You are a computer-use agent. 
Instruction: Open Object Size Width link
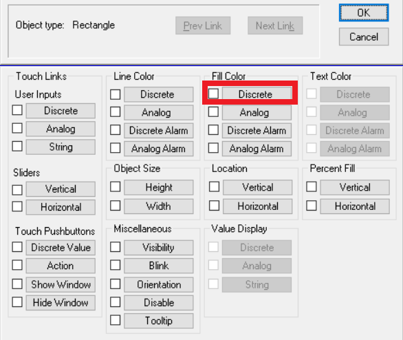[159, 206]
